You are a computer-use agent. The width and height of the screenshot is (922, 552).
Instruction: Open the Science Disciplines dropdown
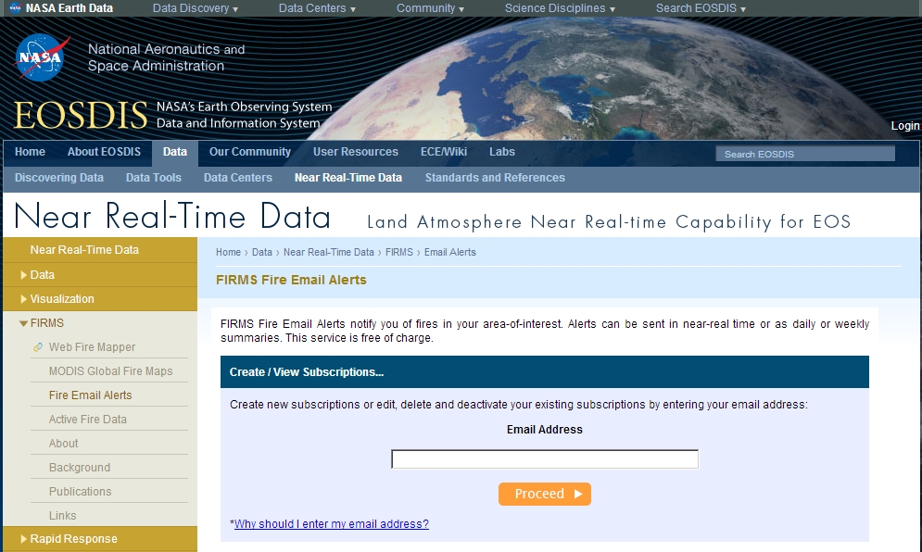560,8
